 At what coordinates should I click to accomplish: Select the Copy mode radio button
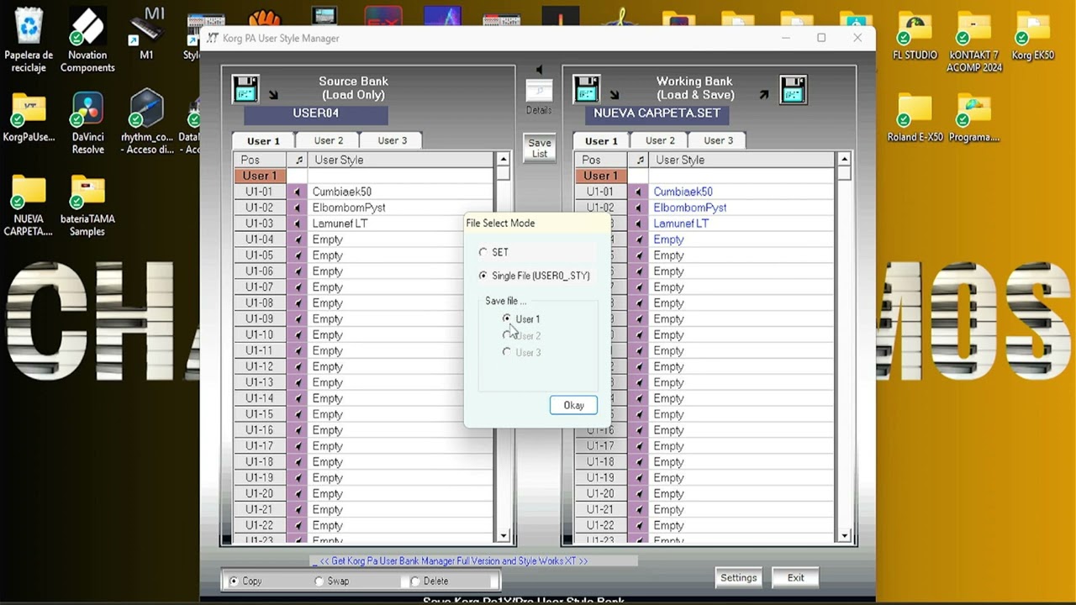tap(234, 581)
